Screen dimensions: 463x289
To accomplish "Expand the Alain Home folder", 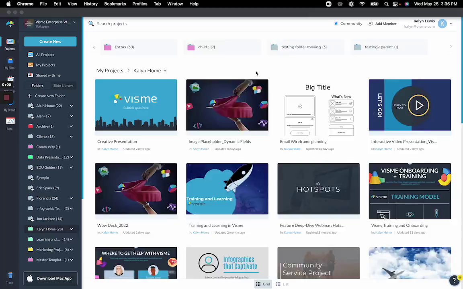I will point(71,106).
